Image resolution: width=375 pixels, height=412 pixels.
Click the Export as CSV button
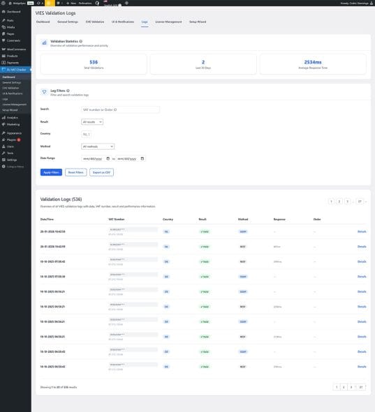[x=101, y=172]
